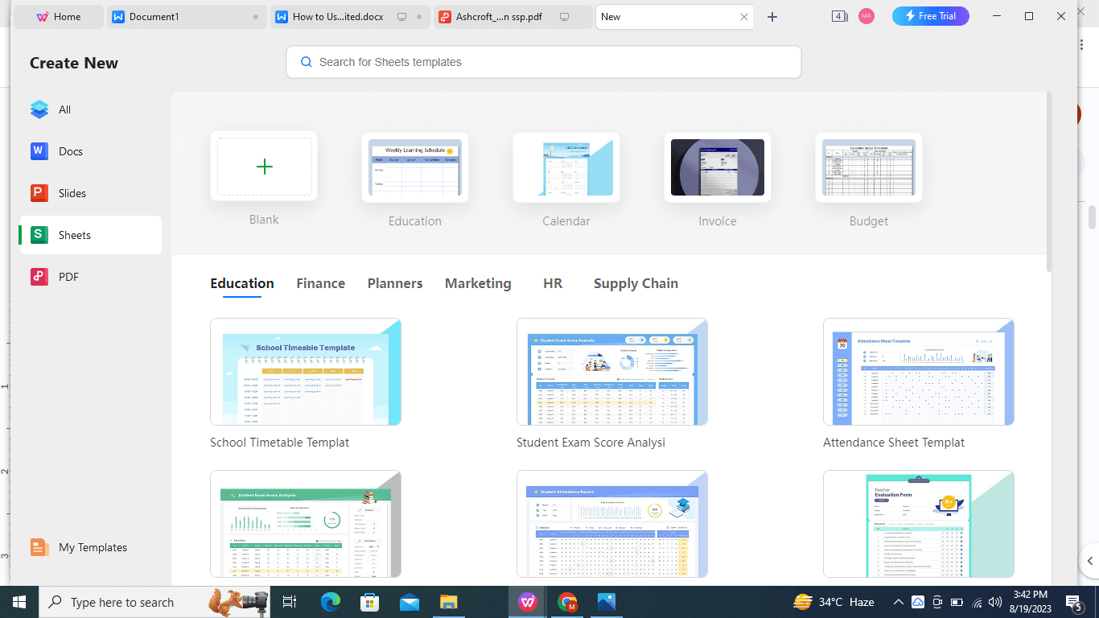Launch Chrome from the taskbar
This screenshot has height=618, width=1099.
[x=566, y=602]
